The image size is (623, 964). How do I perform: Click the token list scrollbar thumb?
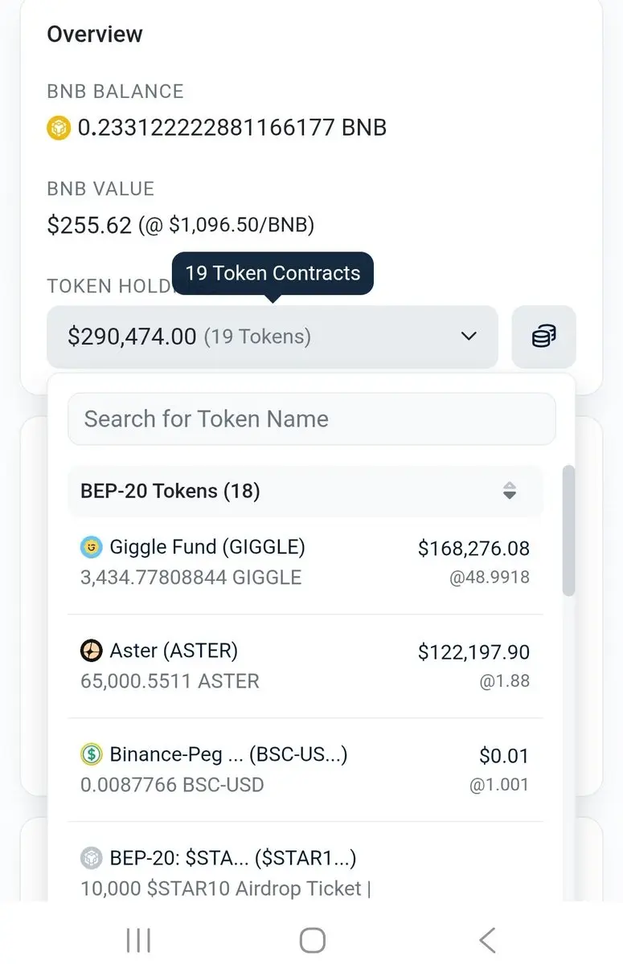(x=568, y=530)
